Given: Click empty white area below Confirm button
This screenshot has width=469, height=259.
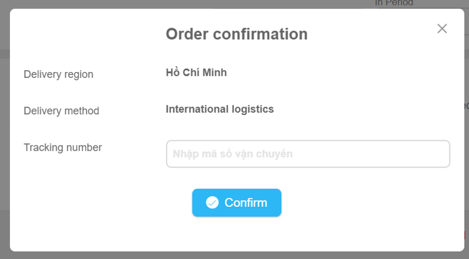Looking at the screenshot, I should [237, 234].
